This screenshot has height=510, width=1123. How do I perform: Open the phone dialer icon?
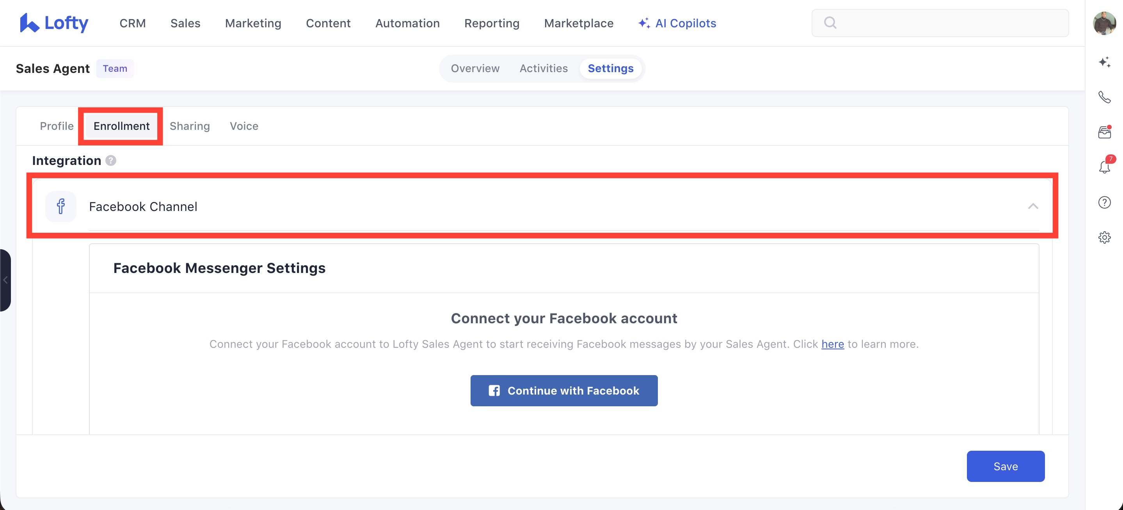coord(1104,97)
